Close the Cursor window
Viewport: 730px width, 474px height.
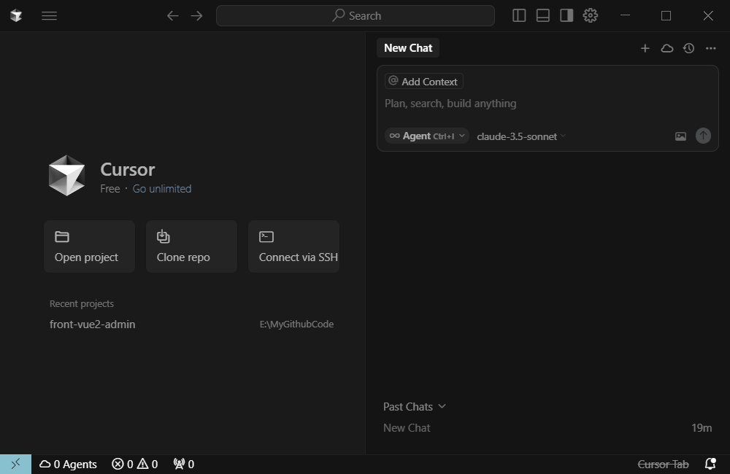click(708, 16)
